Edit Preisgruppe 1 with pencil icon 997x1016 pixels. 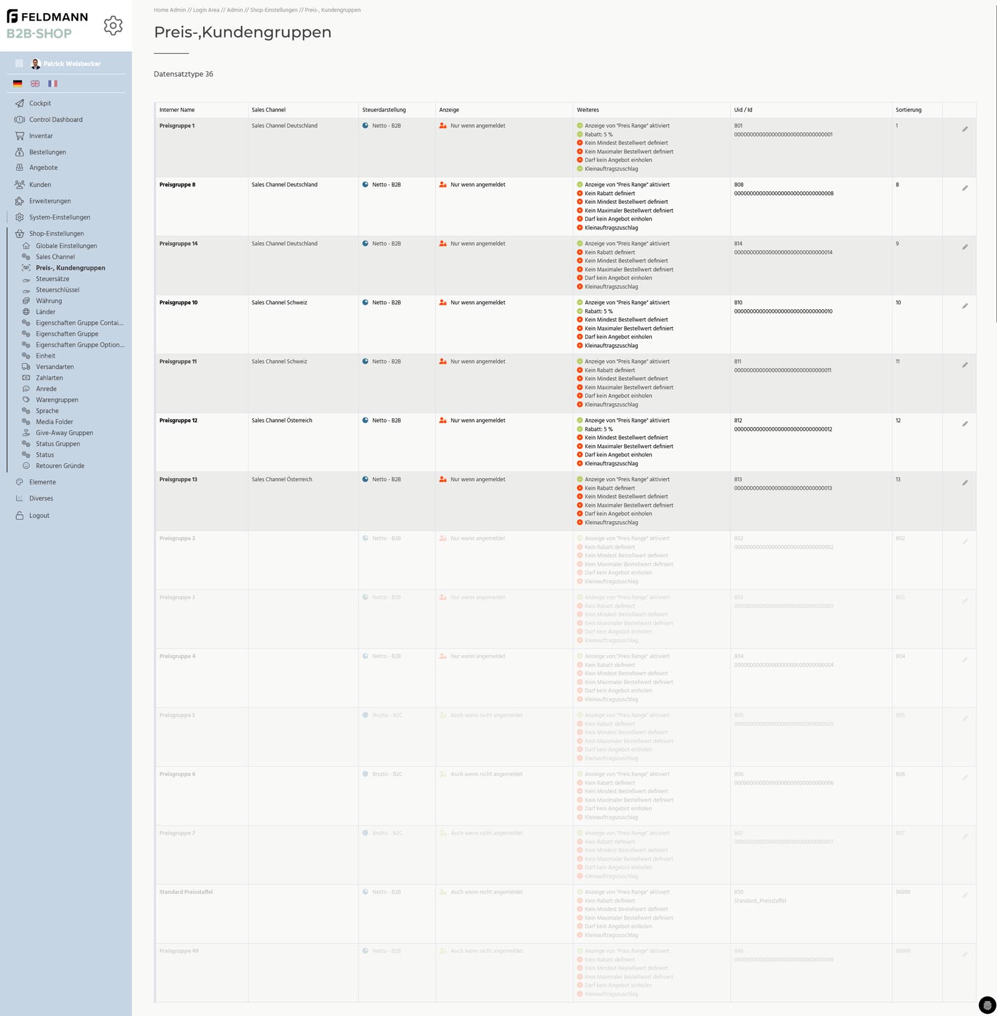click(x=965, y=129)
